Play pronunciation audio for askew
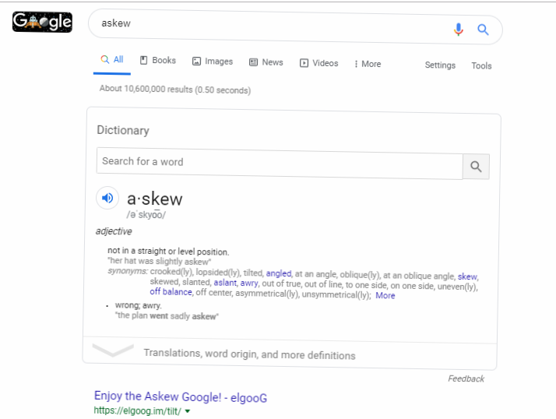The image size is (556, 419). coord(107,198)
